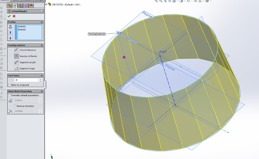Click the Facet Value input field

point(26,80)
